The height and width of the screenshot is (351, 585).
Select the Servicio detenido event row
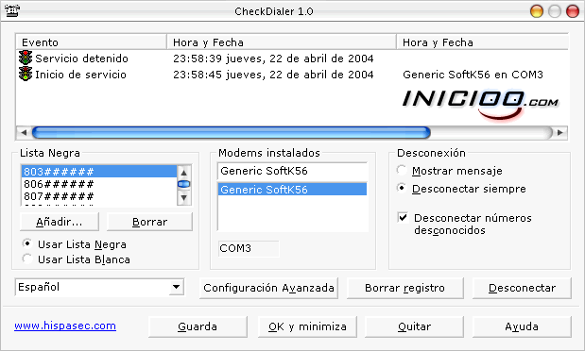coord(292,58)
